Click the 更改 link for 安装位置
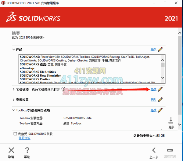183x161 pixels. click(x=153, y=100)
